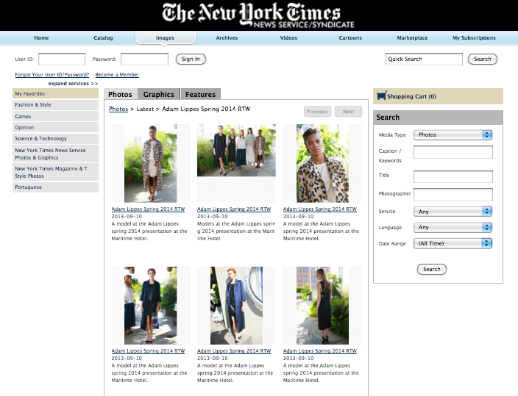Image resolution: width=518 pixels, height=396 pixels.
Task: Open Games in sidebar
Action: coord(55,117)
